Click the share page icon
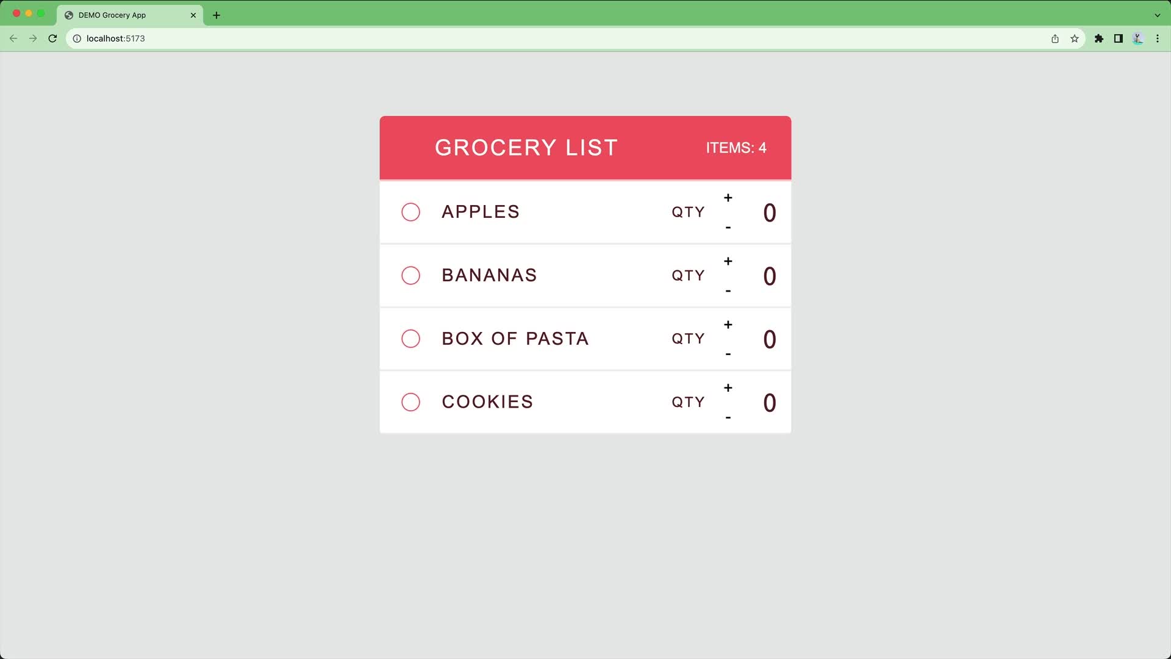 (x=1055, y=38)
